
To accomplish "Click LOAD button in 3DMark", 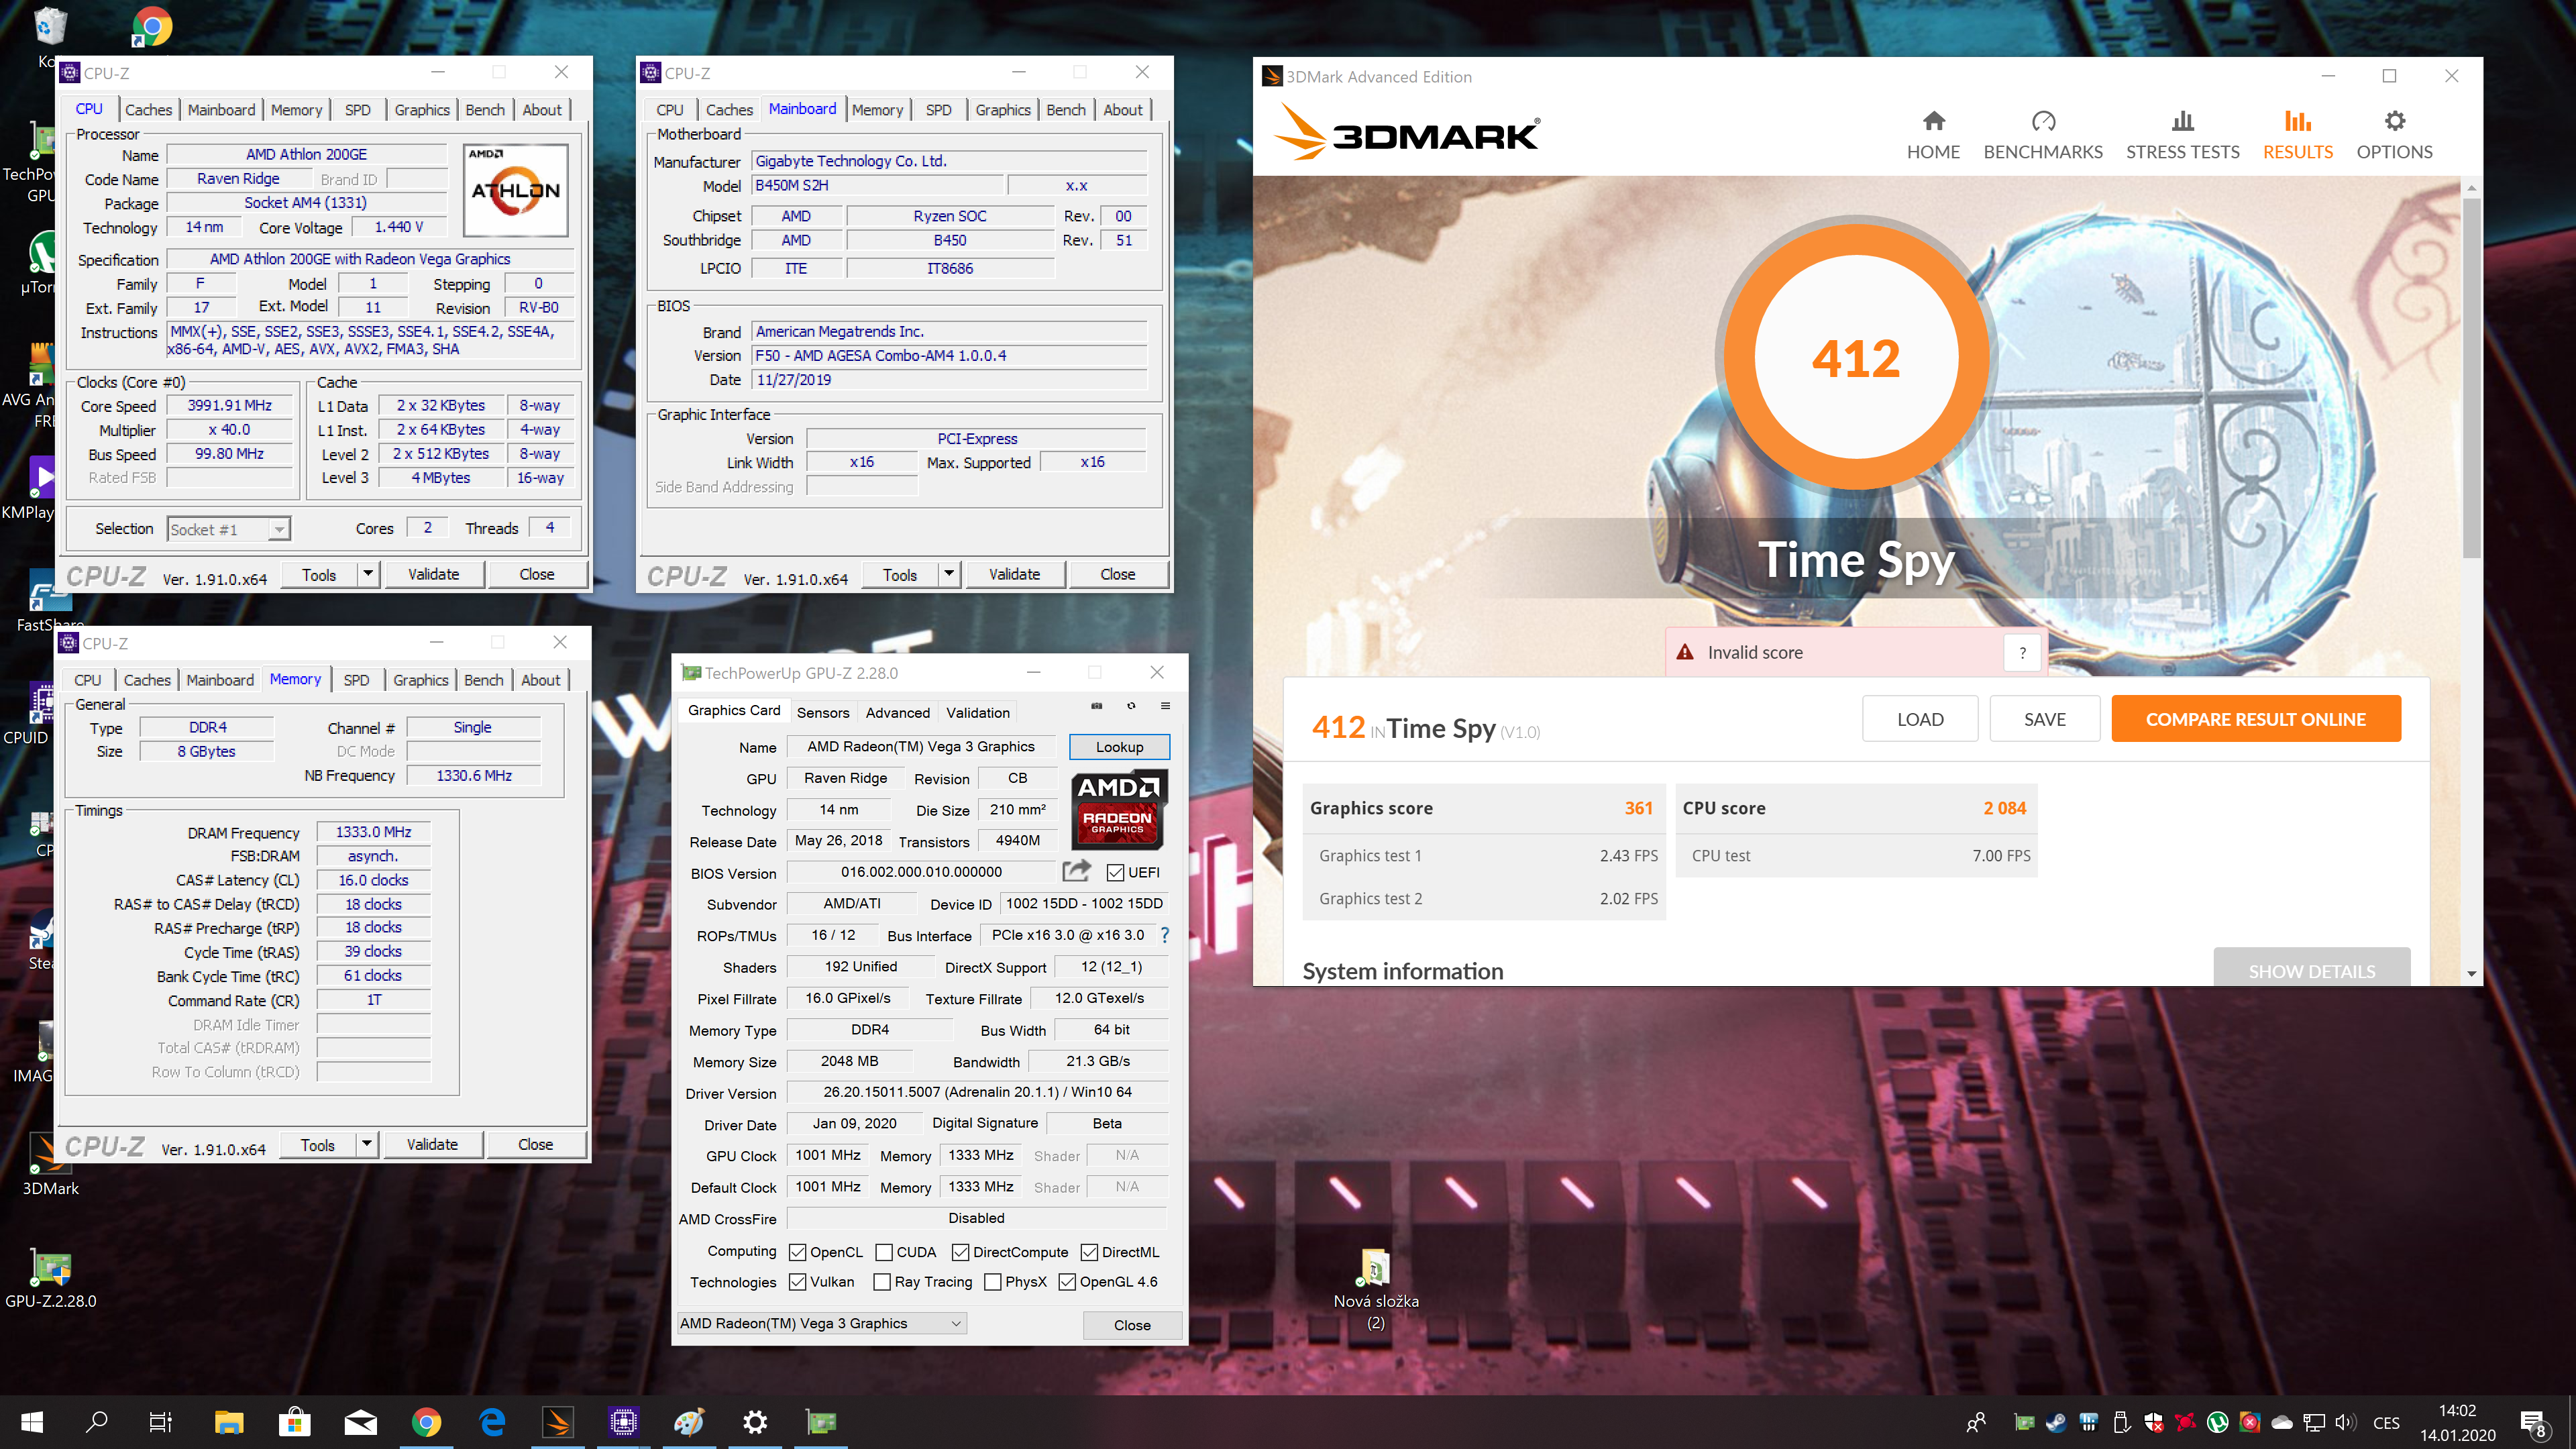I will [x=1920, y=719].
